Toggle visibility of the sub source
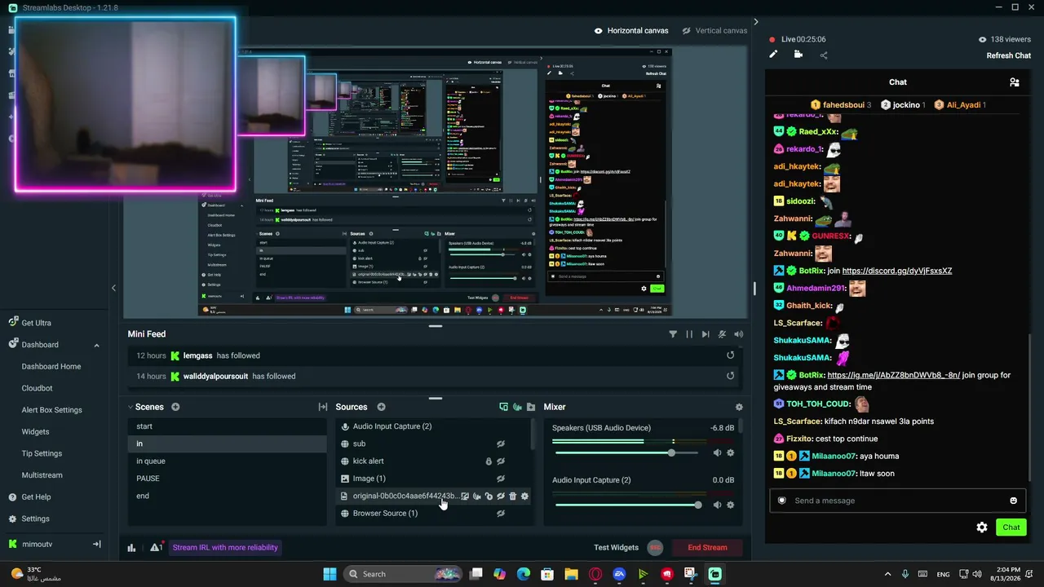Screen dimensions: 1044x587 [501, 444]
